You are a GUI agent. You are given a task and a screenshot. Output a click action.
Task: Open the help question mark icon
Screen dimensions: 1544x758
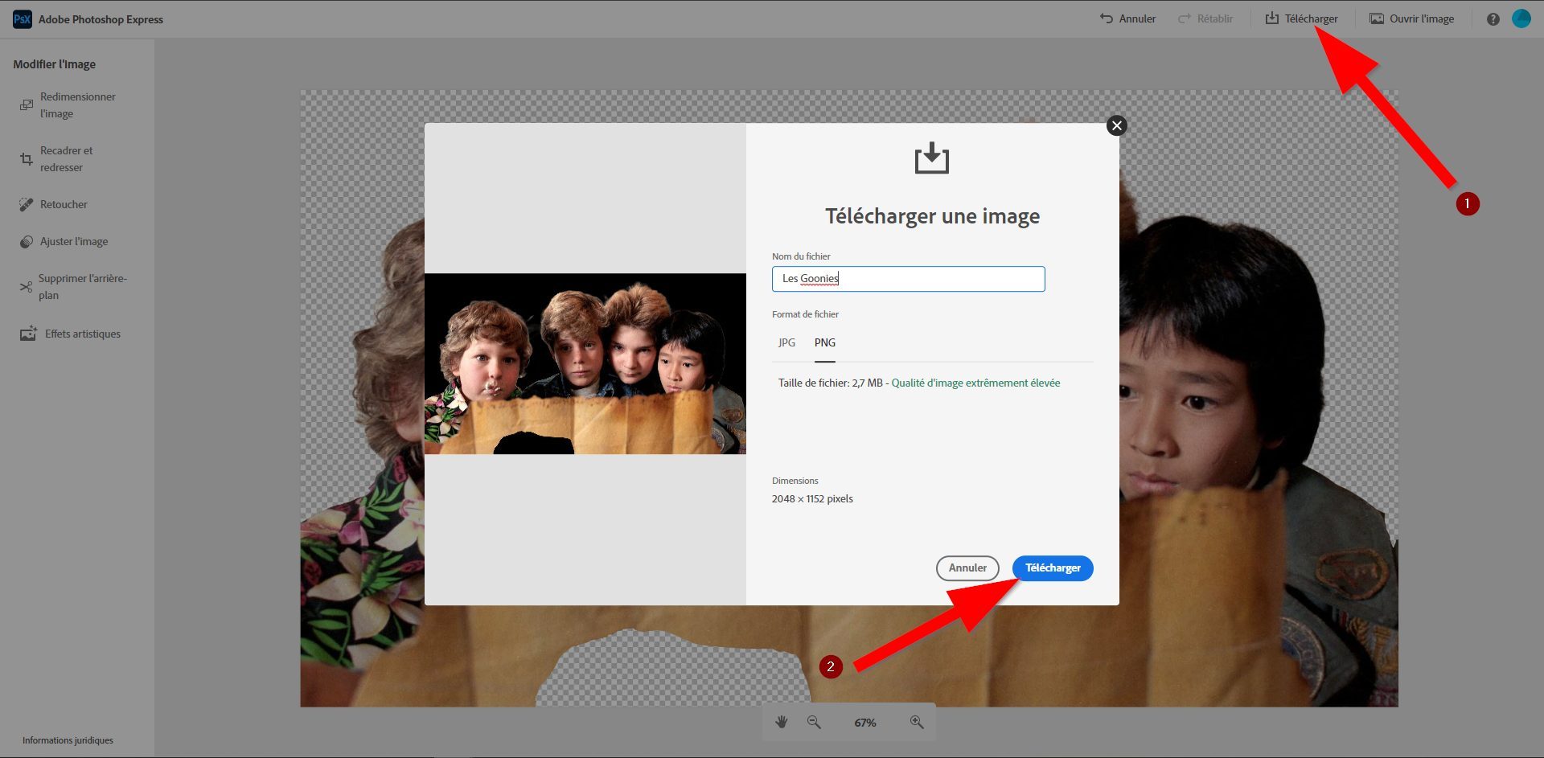[x=1493, y=19]
